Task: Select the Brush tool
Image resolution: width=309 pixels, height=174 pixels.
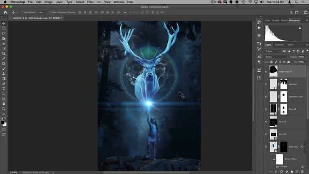Action: click(x=4, y=69)
